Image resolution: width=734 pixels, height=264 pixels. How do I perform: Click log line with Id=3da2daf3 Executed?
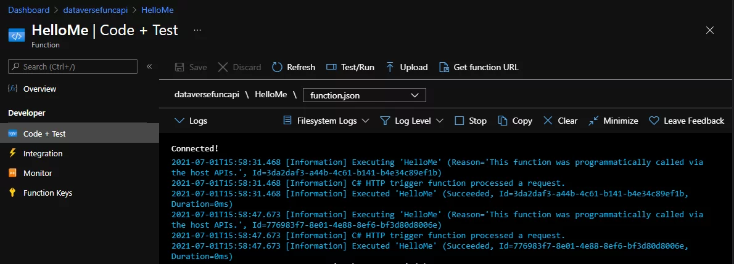431,199
